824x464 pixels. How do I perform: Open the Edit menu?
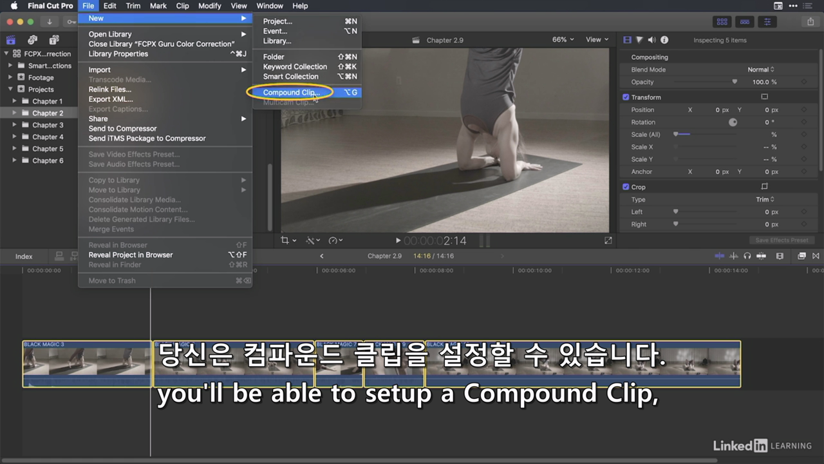click(x=110, y=6)
